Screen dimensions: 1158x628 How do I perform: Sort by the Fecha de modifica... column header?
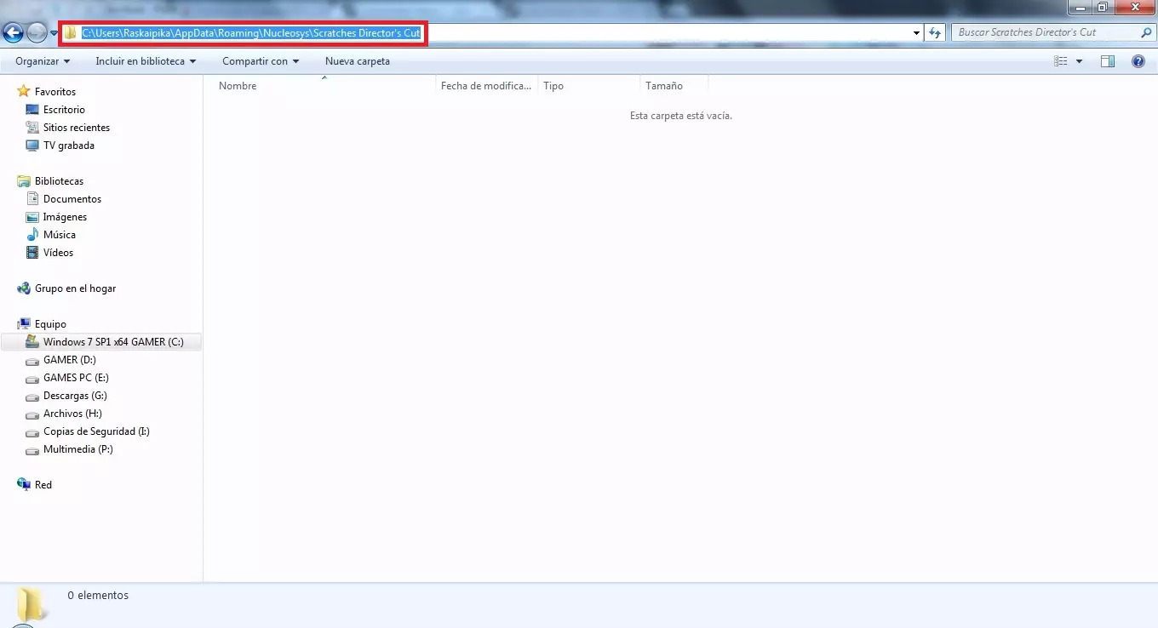click(x=486, y=85)
